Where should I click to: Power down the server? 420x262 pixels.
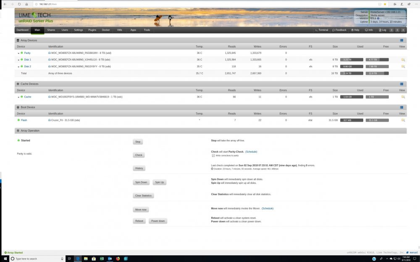pos(158,221)
